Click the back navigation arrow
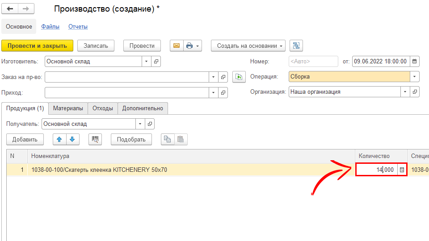This screenshot has width=429, height=241. (10, 9)
